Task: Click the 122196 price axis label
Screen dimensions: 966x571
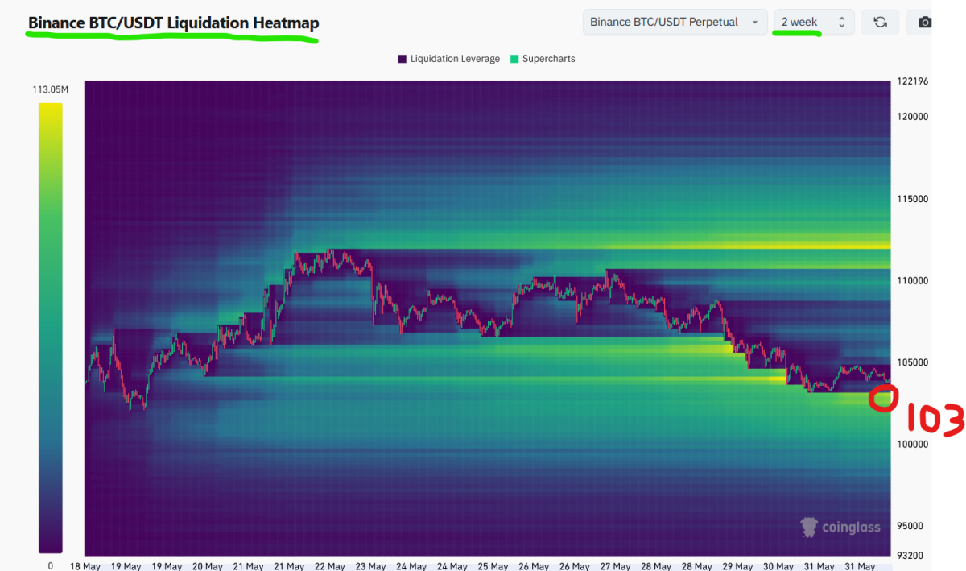Action: click(x=911, y=81)
